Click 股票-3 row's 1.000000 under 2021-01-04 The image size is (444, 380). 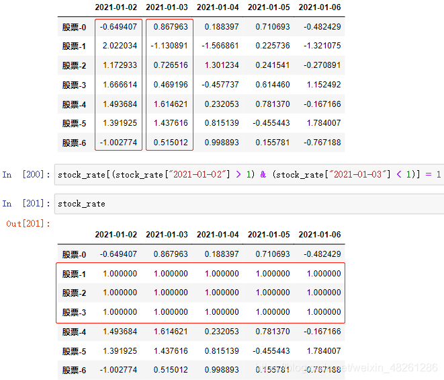tap(222, 312)
